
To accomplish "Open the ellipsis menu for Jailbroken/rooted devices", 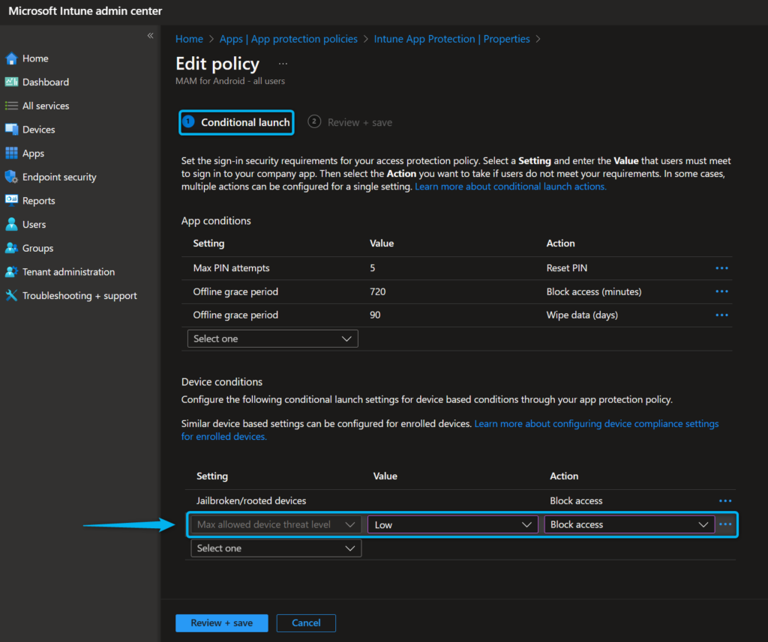I will 724,500.
